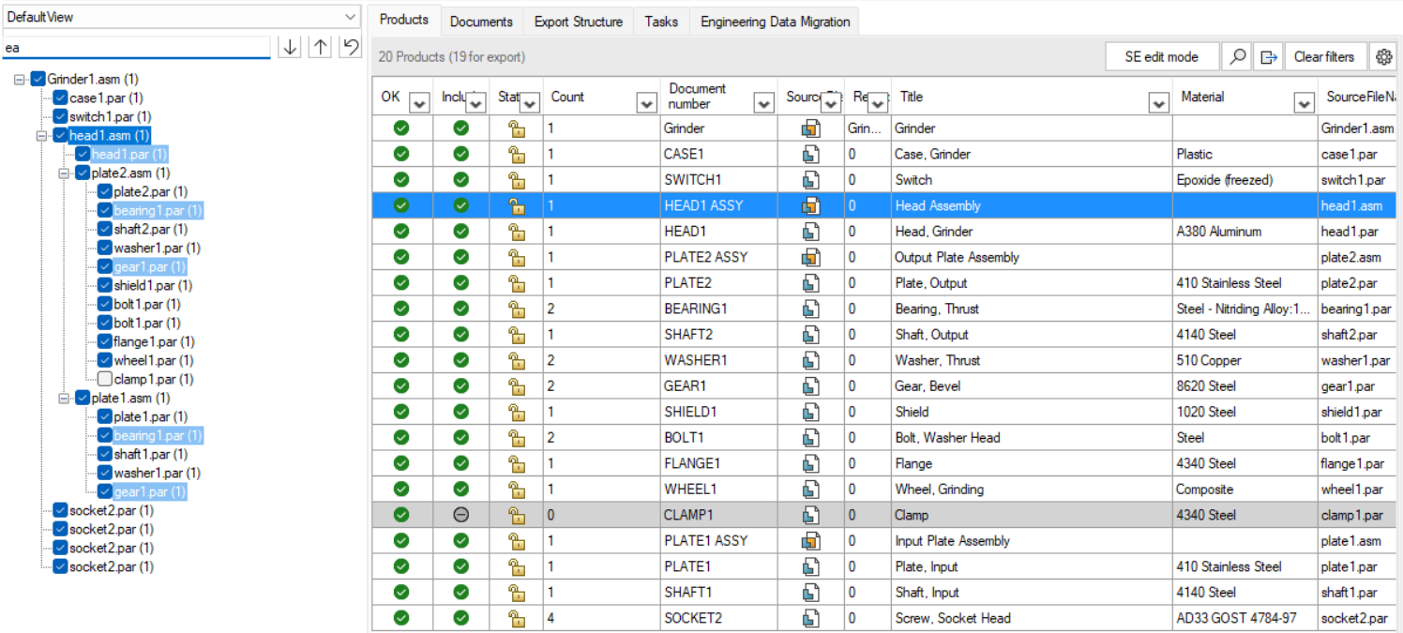Screen dimensions: 1403x633
Task: Click the search up arrow icon
Action: click(320, 46)
